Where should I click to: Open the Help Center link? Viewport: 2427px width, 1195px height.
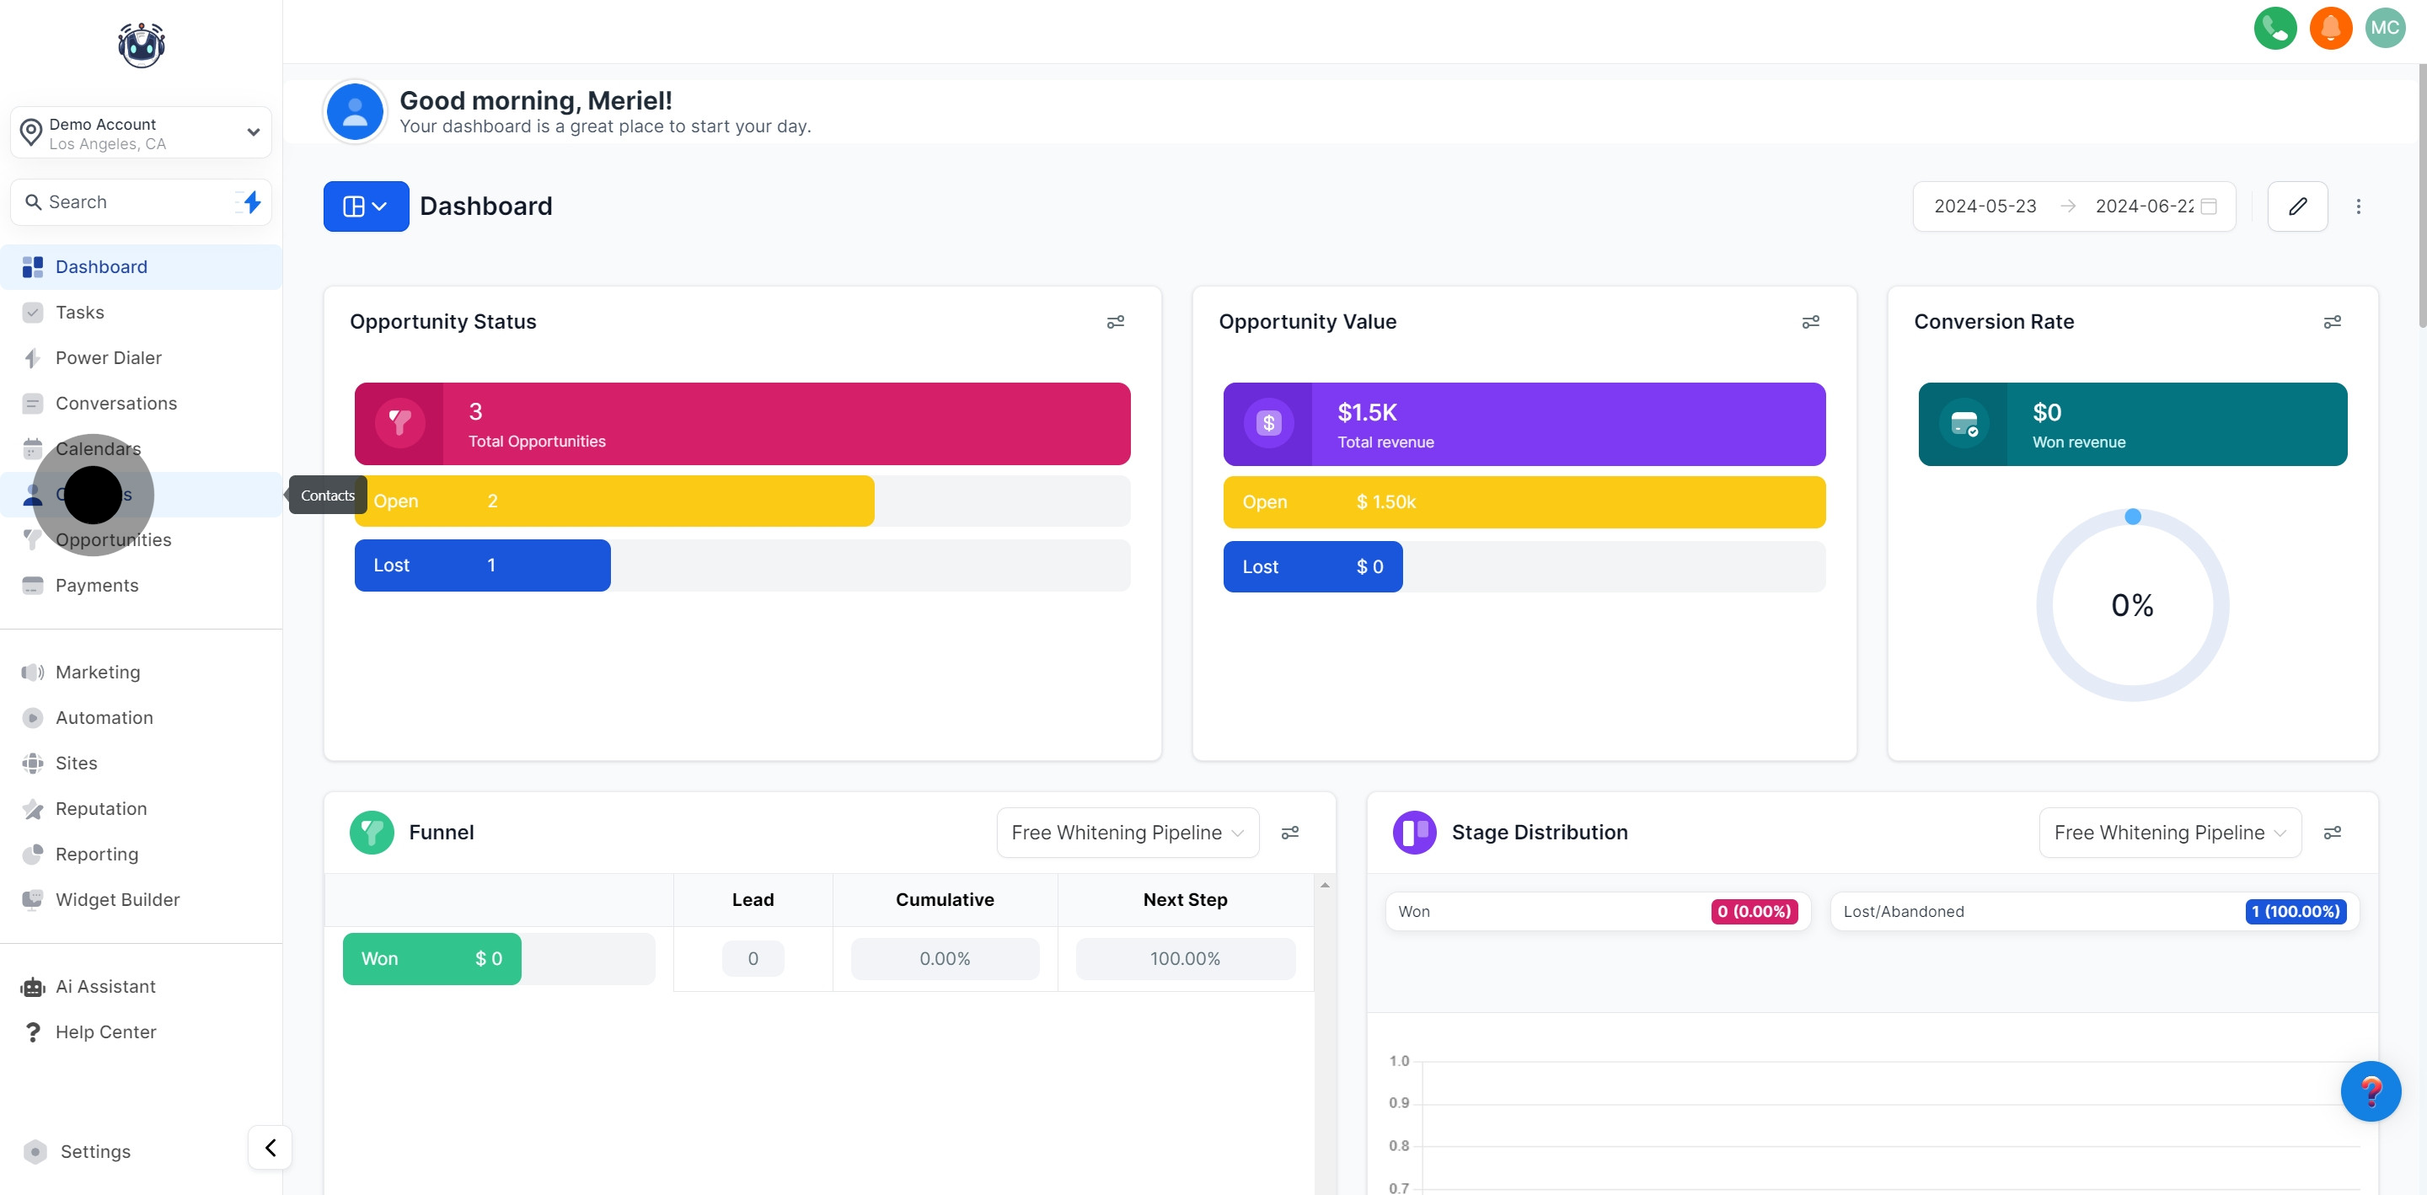click(x=105, y=1032)
